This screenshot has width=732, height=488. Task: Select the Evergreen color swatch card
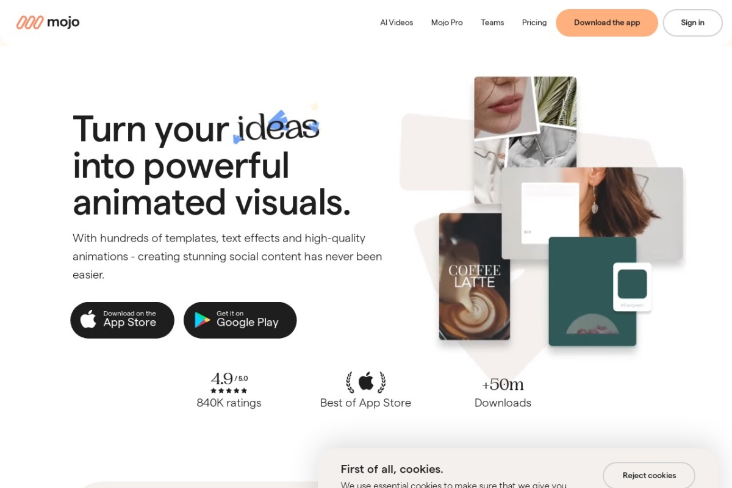coord(632,287)
